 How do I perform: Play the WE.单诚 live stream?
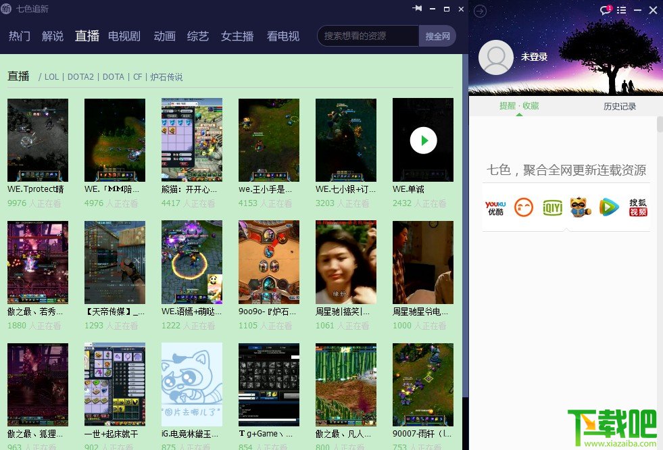coord(423,140)
